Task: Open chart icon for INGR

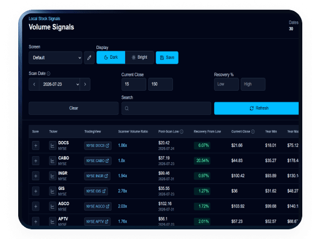Action: point(53,176)
